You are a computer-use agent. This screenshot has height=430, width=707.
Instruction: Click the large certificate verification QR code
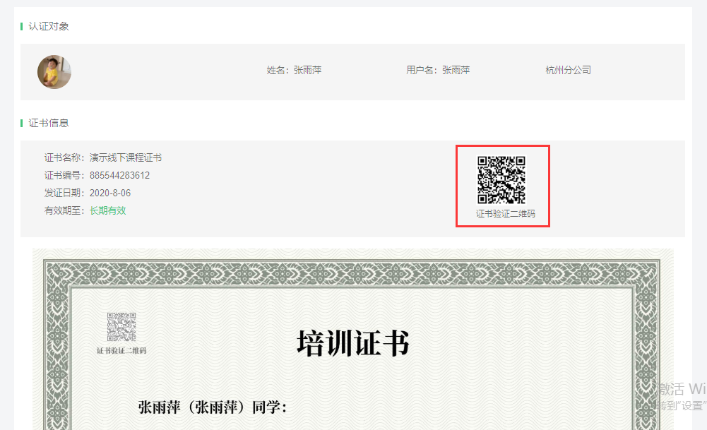click(501, 180)
